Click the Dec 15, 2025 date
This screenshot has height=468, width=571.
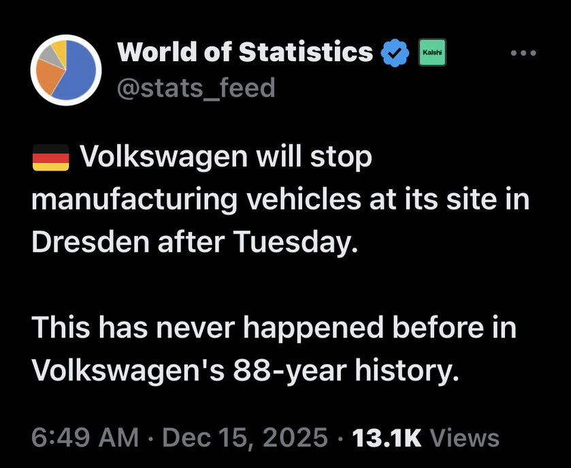tap(243, 437)
